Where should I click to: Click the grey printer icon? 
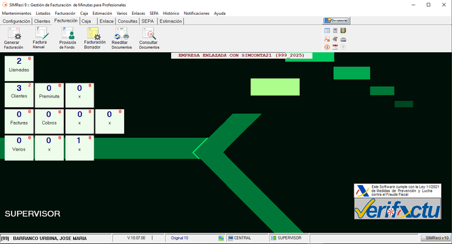coord(343,39)
